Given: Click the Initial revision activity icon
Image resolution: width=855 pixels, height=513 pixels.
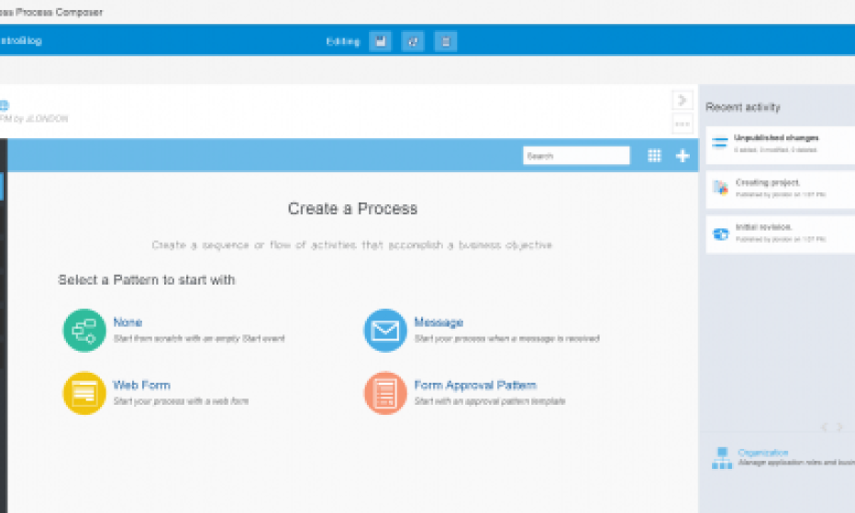Looking at the screenshot, I should pos(721,234).
